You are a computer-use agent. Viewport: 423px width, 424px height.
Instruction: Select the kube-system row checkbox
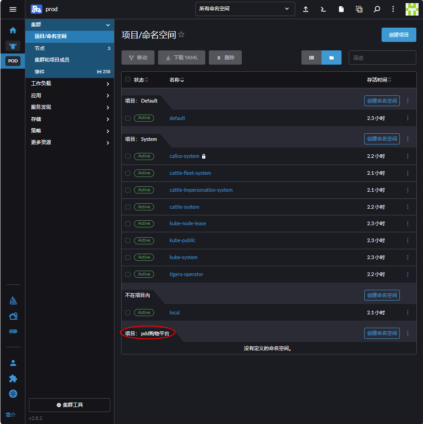pos(128,257)
